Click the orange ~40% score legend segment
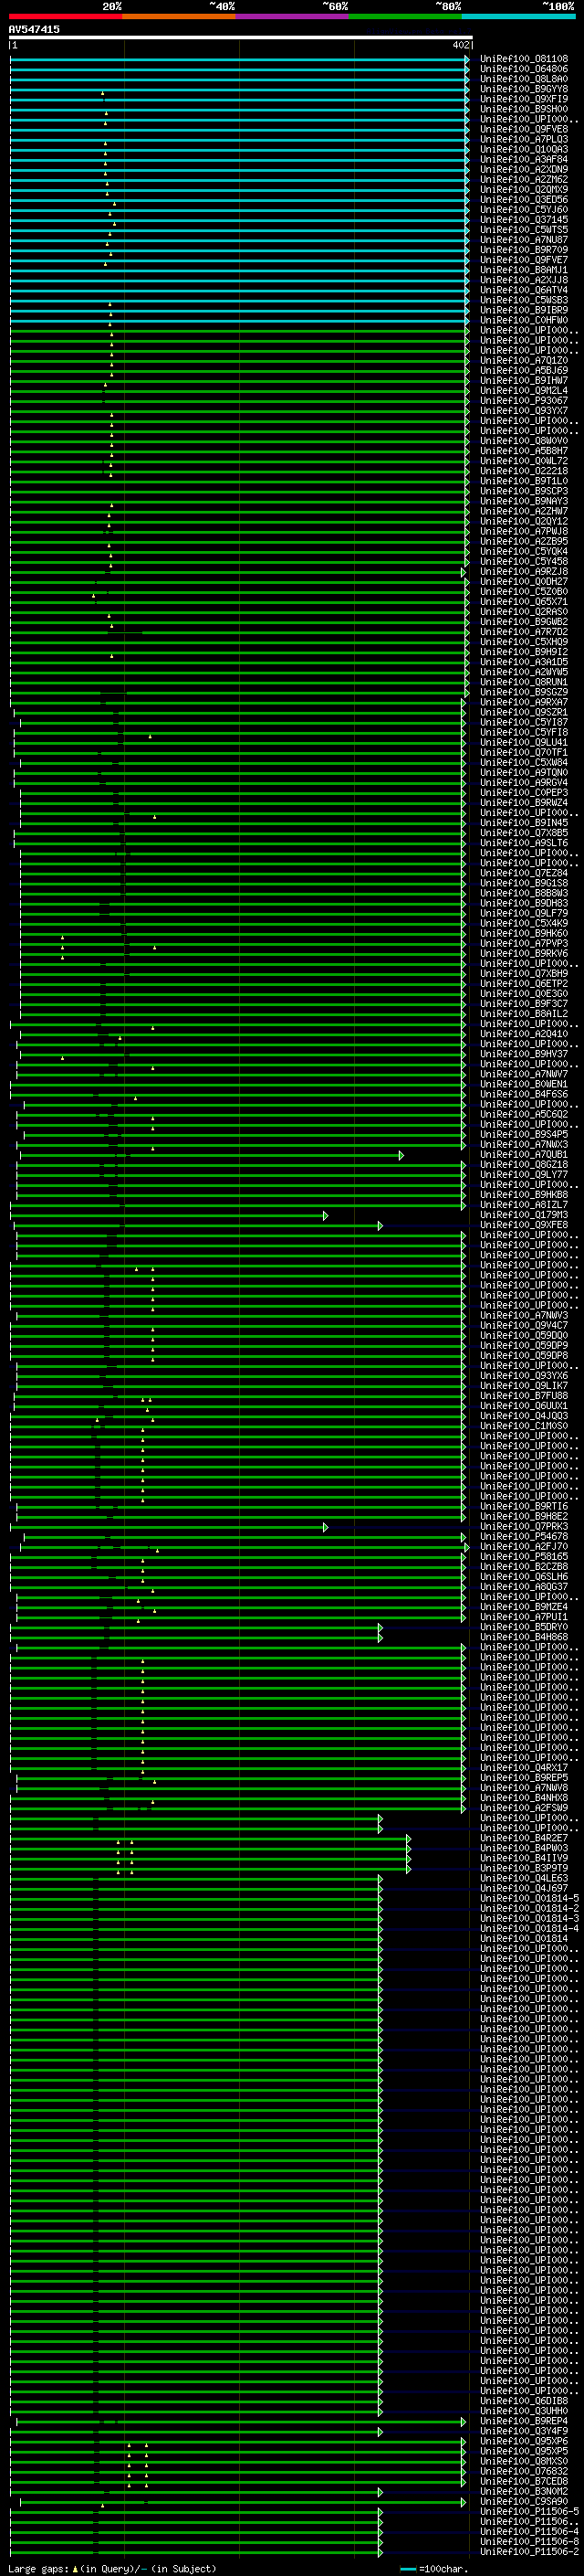584x2576 pixels. coord(179,16)
